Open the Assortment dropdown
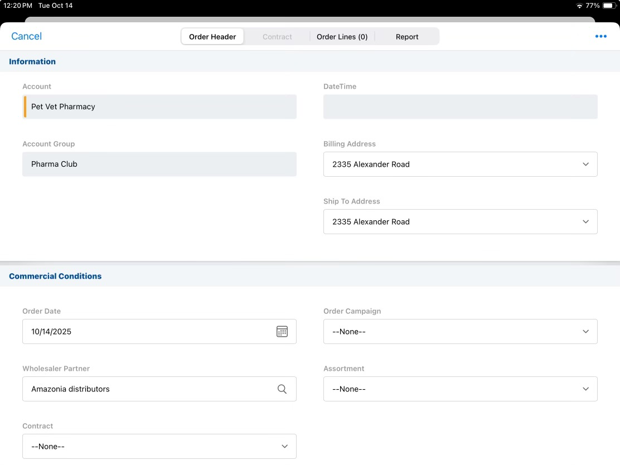 [x=460, y=389]
